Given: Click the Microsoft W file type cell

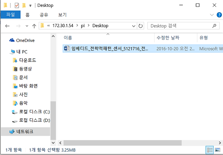Looking at the screenshot, I should 211,49.
